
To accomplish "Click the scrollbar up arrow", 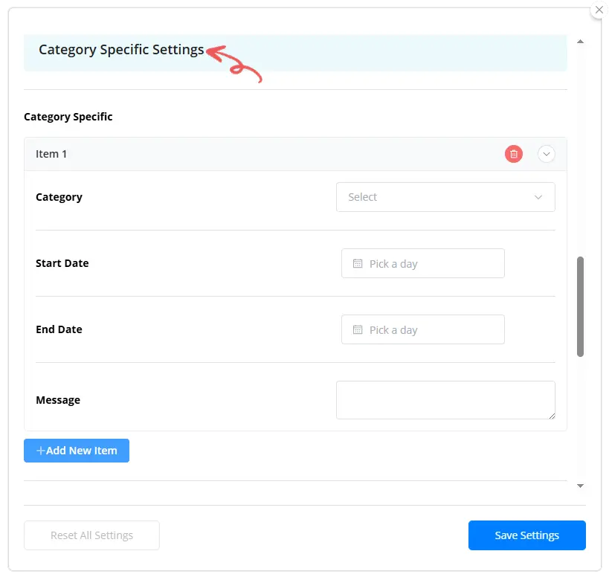I will [581, 42].
